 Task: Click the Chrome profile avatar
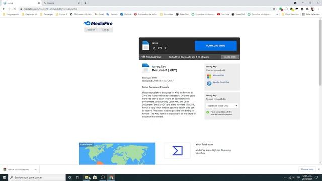click(x=313, y=9)
